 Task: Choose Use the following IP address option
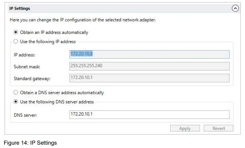16,41
